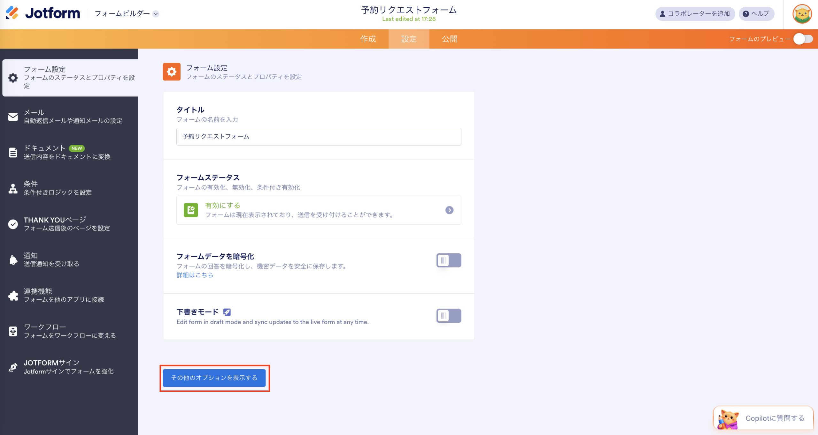
Task: Switch to the 作成 tab
Action: pyautogui.click(x=368, y=39)
